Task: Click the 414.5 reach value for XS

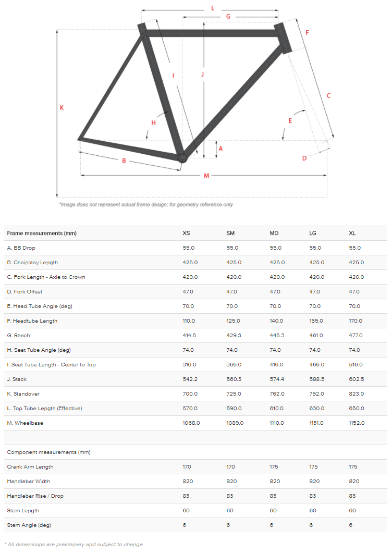Action: click(x=189, y=336)
